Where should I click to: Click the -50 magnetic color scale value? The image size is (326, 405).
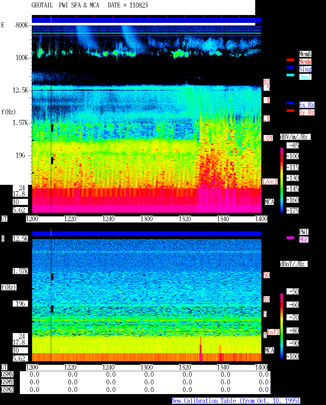tap(293, 291)
